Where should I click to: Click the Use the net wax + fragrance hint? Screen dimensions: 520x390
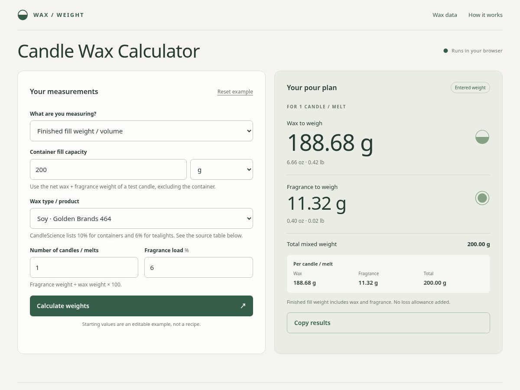(x=123, y=187)
